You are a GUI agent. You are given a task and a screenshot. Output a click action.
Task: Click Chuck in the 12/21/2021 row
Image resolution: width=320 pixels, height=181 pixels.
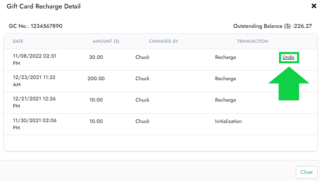(x=142, y=100)
